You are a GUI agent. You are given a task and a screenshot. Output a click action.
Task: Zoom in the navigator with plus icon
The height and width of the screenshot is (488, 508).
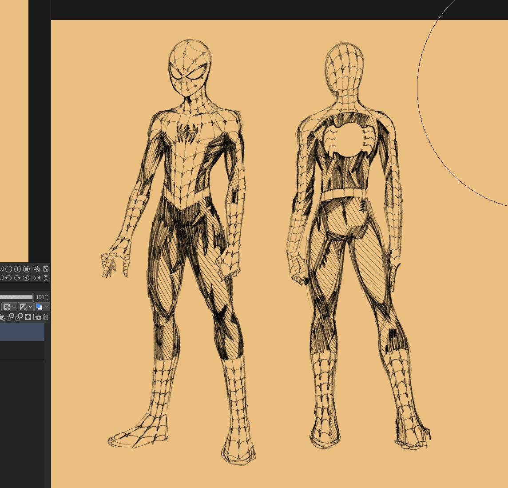pyautogui.click(x=17, y=269)
